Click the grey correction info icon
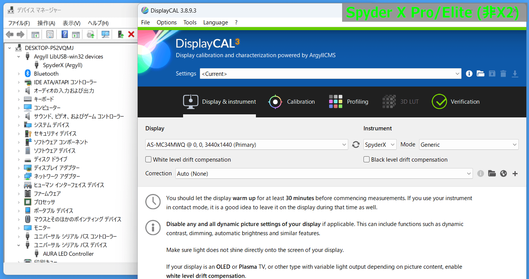The height and width of the screenshot is (279, 529). pos(481,173)
